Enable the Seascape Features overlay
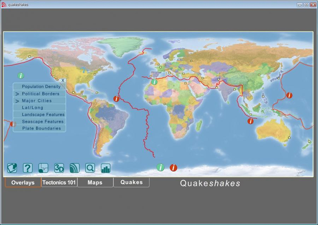The width and height of the screenshot is (318, 225). pyautogui.click(x=39, y=121)
